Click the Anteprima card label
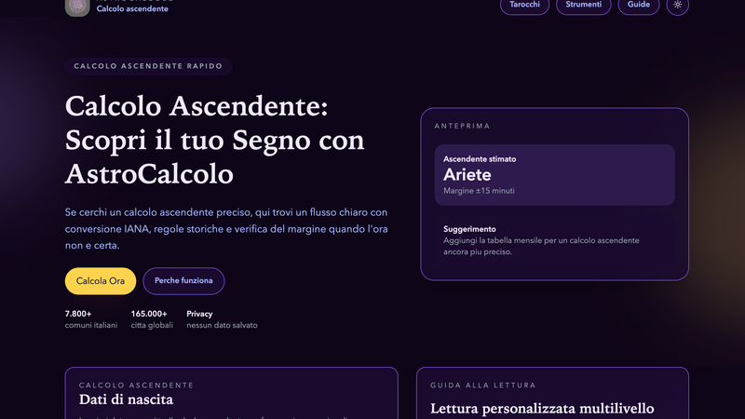Viewport: 745px width, 419px height. pos(462,126)
